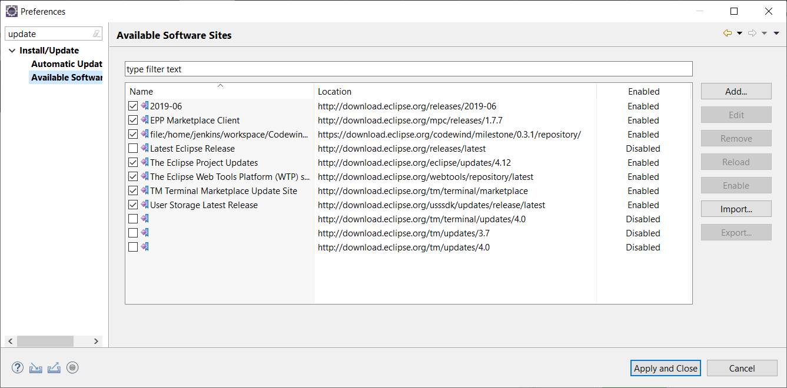Select Automatic Updates in the sidebar
787x388 pixels.
point(67,63)
